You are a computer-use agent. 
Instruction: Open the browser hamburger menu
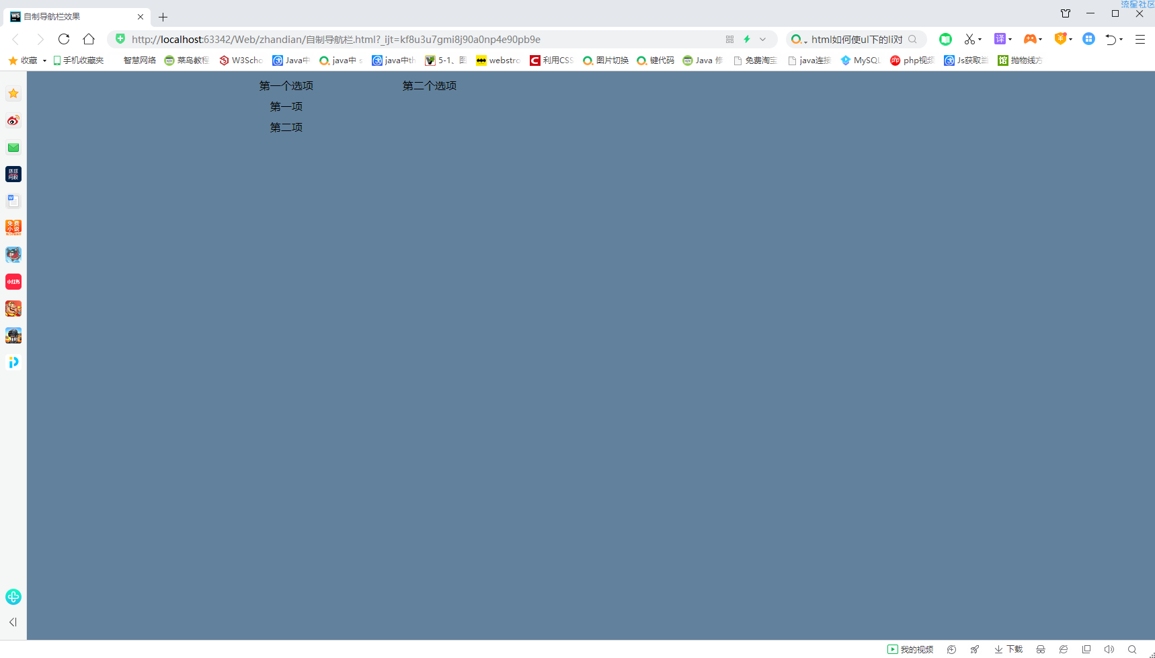[1140, 40]
